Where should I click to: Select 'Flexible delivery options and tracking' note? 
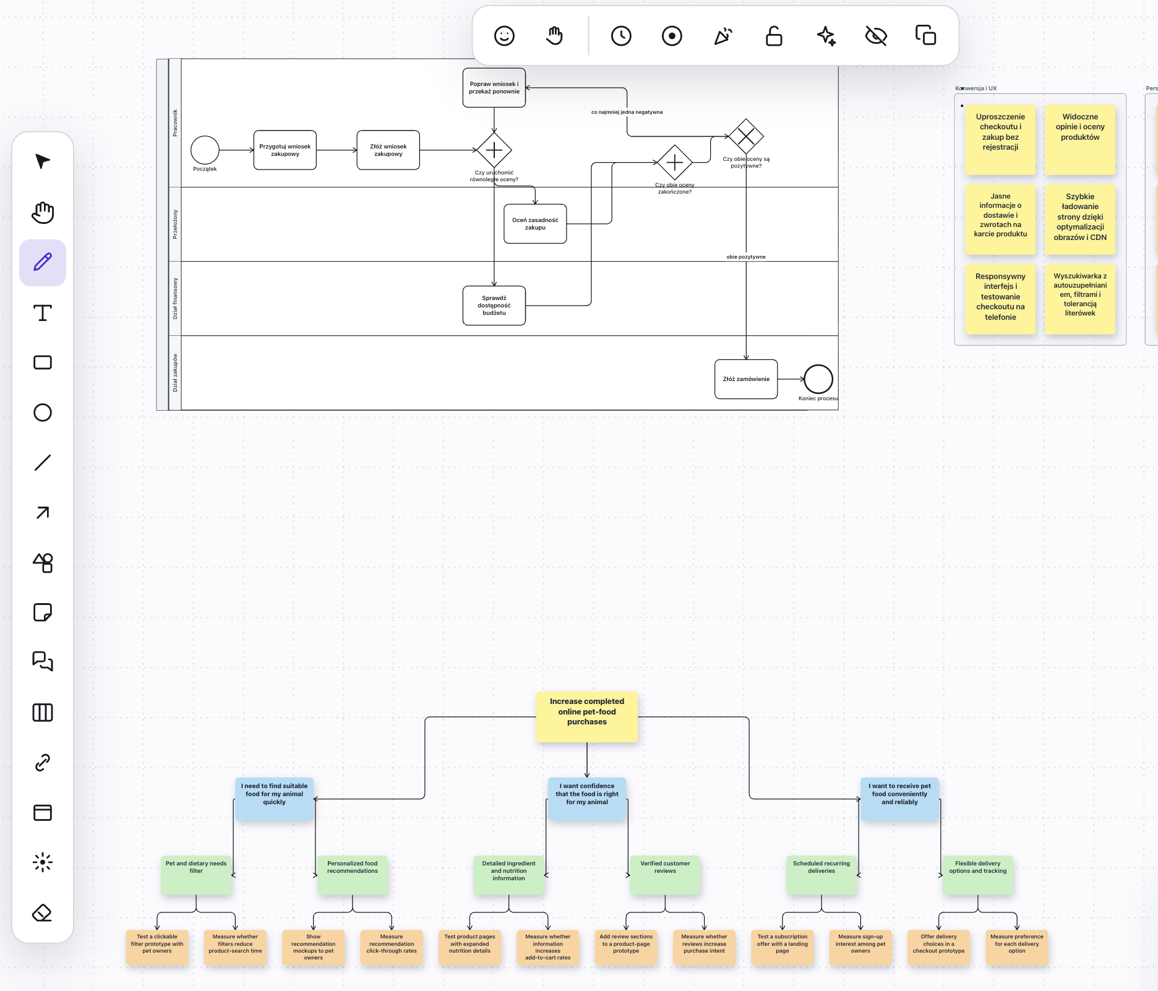[x=978, y=875]
